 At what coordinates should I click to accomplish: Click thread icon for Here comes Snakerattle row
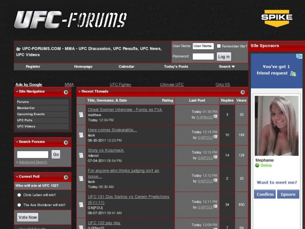point(81,135)
